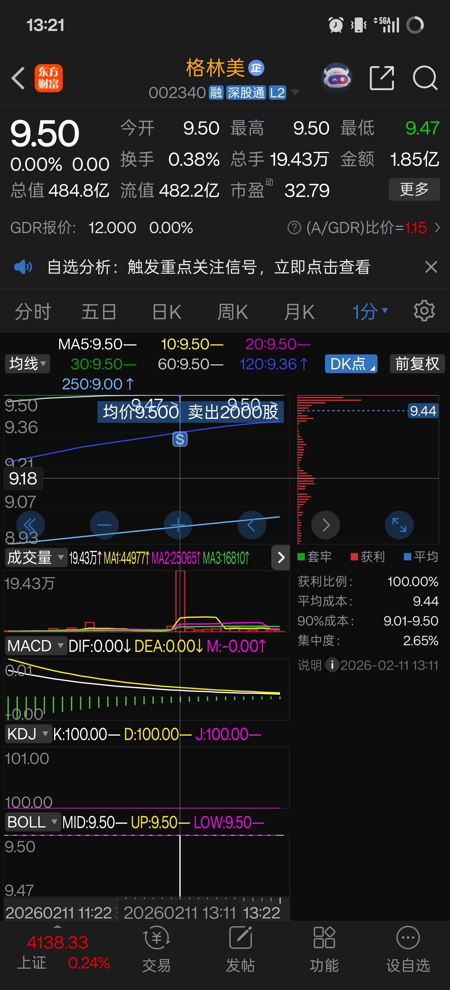Tap the 获利比例 100.00% row
450x990 pixels.
pyautogui.click(x=368, y=581)
